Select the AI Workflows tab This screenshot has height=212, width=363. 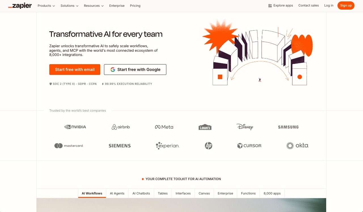(x=92, y=193)
